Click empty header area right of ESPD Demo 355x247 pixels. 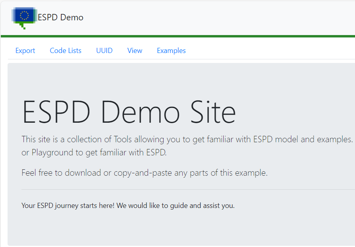(x=219, y=18)
